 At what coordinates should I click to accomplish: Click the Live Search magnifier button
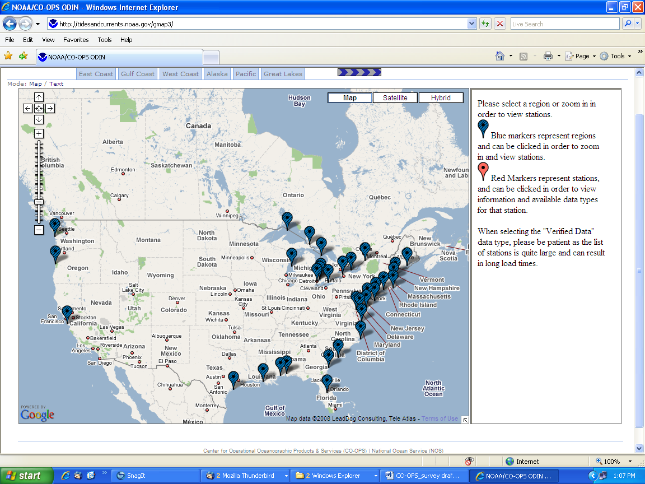(628, 24)
